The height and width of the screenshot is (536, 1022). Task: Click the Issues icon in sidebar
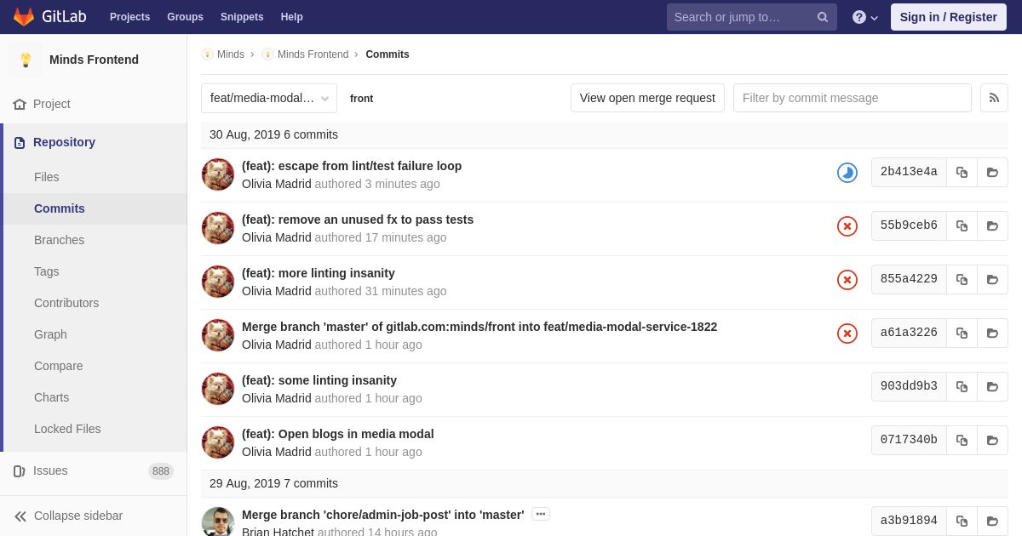coord(20,471)
